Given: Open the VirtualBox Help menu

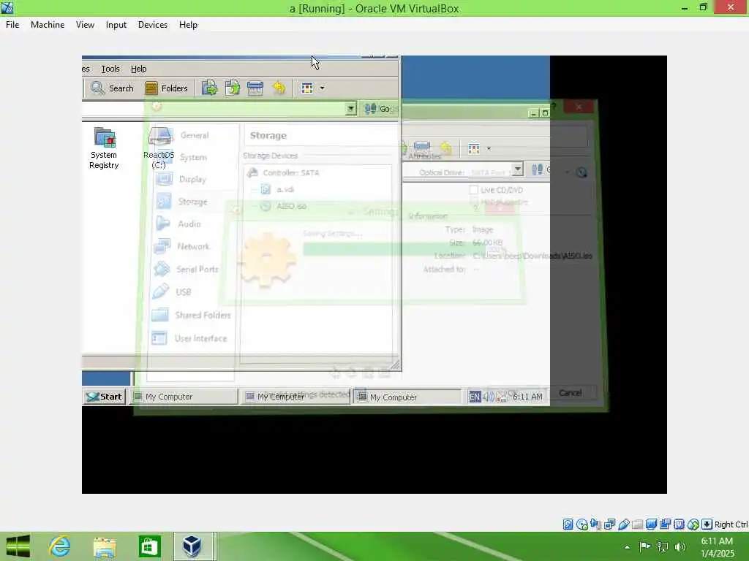Looking at the screenshot, I should point(188,25).
